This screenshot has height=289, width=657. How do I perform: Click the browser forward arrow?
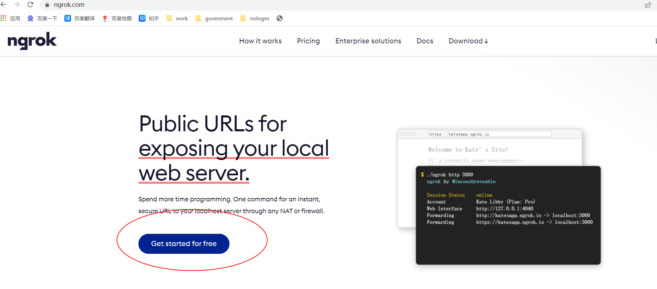point(17,4)
